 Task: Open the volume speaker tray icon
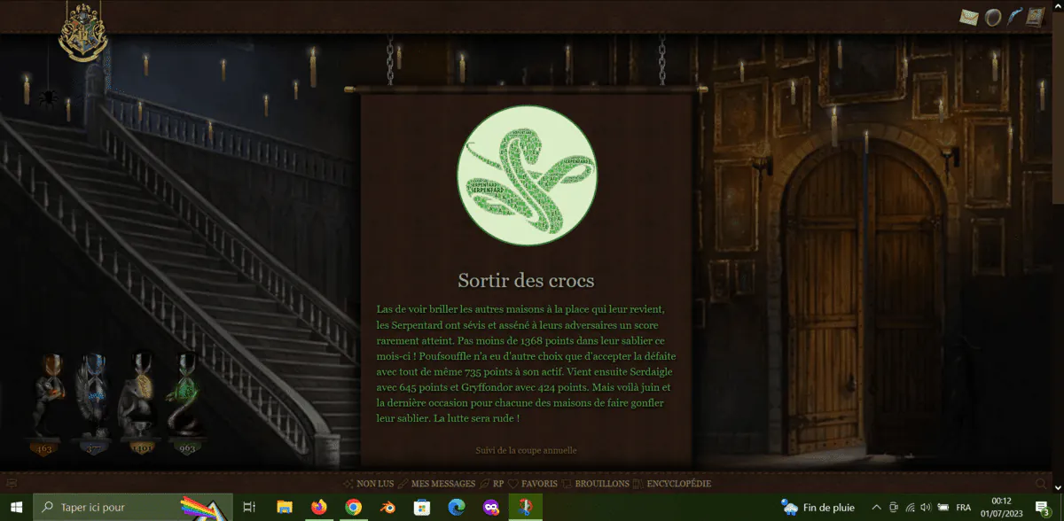[925, 507]
